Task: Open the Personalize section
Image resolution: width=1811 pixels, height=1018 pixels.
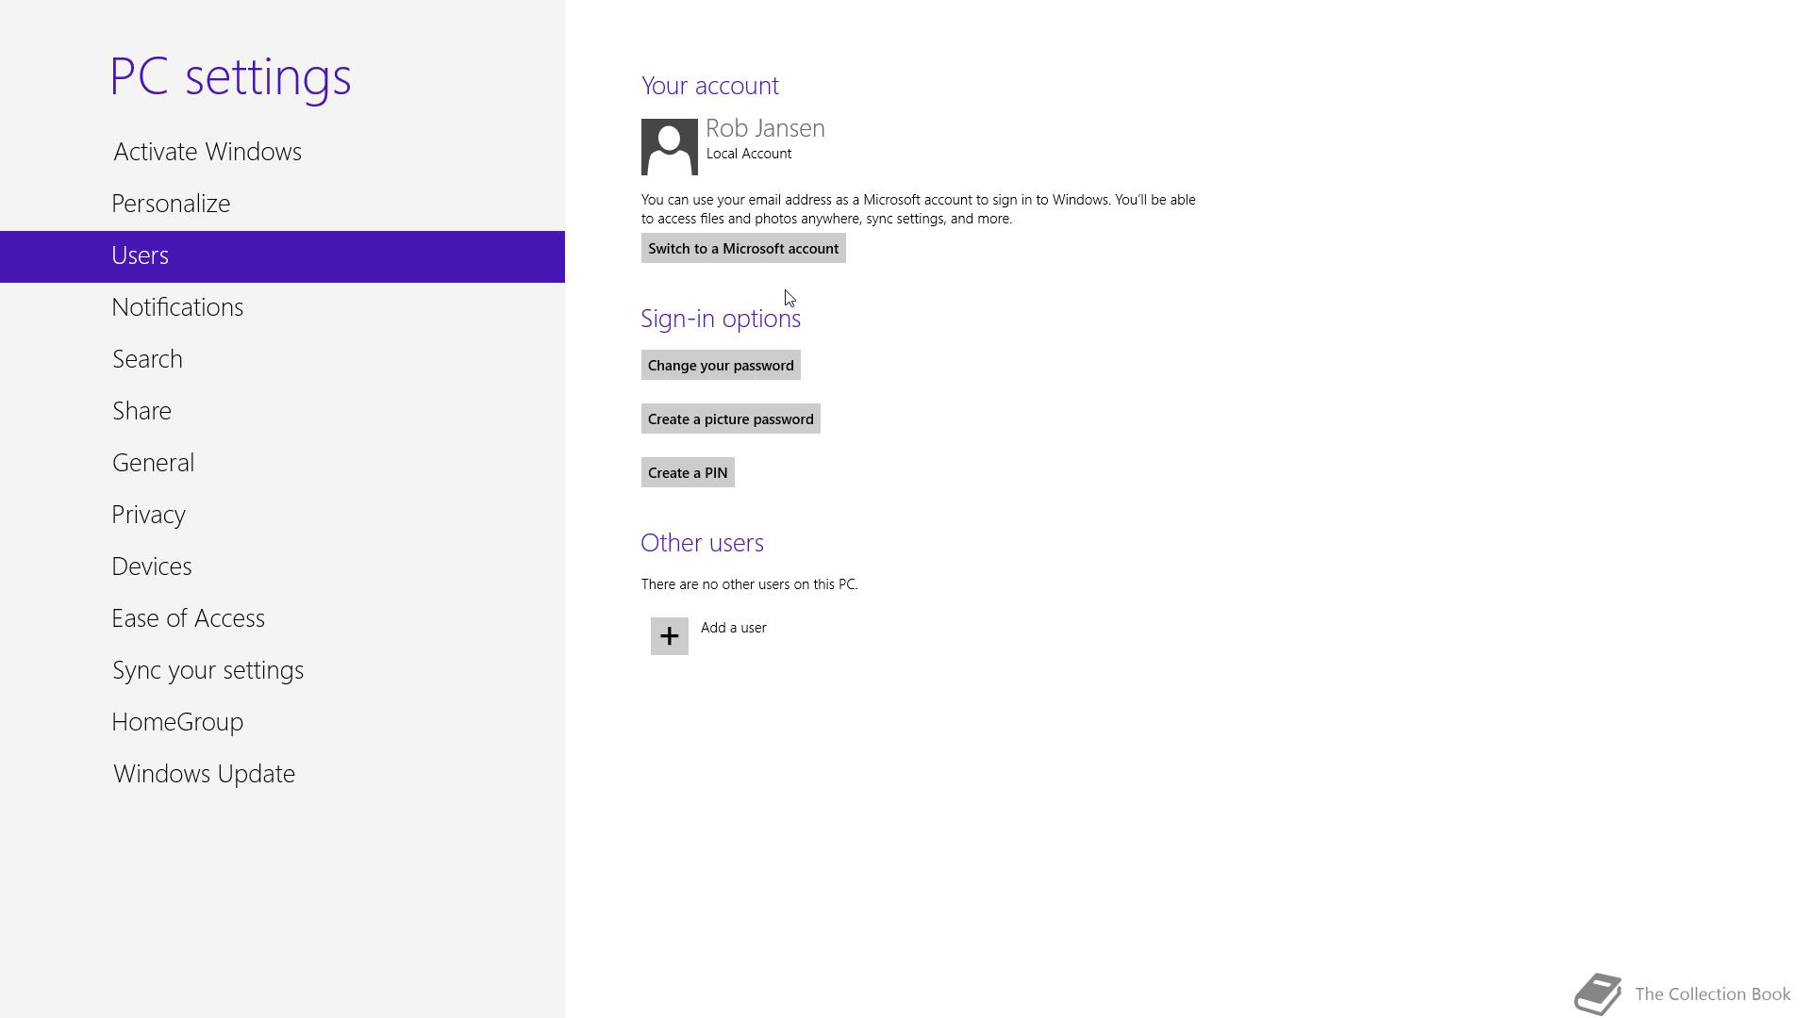Action: (x=282, y=204)
